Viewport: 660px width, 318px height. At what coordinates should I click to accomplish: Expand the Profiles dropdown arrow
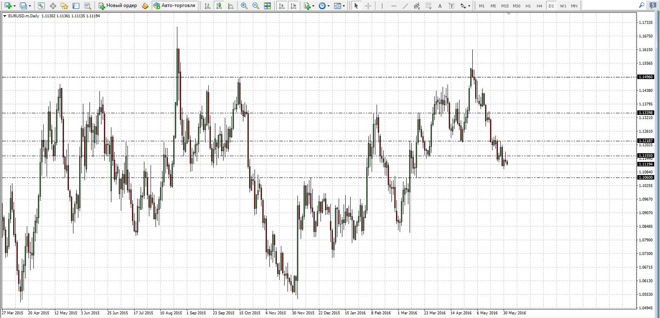click(x=30, y=6)
